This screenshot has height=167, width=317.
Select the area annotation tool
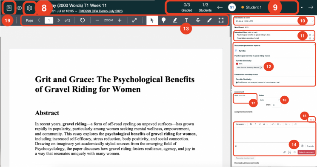pyautogui.click(x=221, y=20)
